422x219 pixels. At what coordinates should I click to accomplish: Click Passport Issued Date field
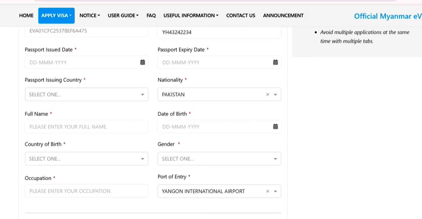(86, 62)
